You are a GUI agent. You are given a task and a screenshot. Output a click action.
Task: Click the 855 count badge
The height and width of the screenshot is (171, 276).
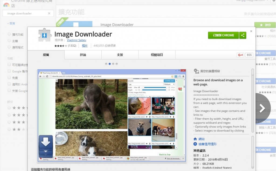[x=249, y=55]
